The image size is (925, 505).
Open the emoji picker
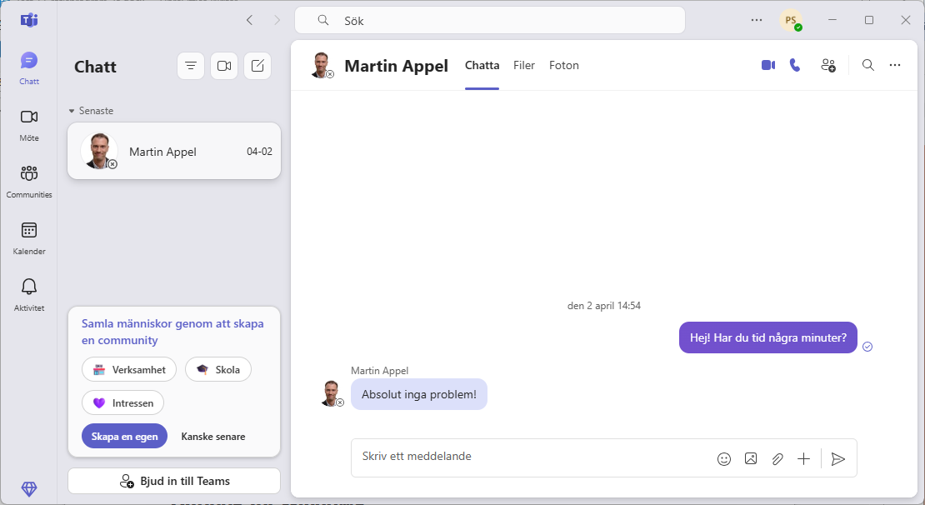723,458
